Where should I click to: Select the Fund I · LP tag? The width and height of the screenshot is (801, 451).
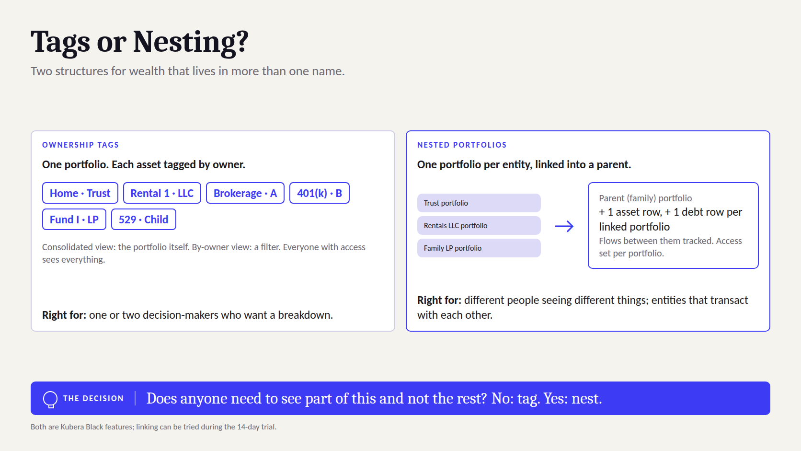tap(74, 220)
